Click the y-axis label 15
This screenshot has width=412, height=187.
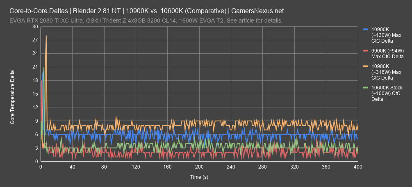36,94
